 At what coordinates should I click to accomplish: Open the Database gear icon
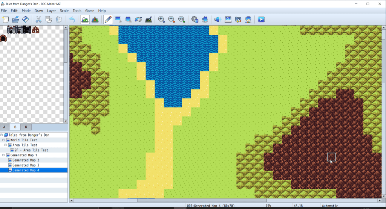[195, 19]
